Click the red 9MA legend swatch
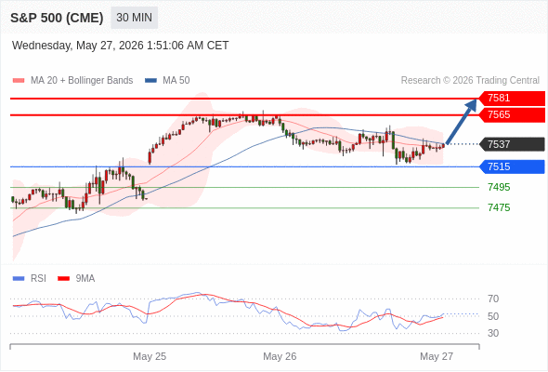548x372 pixels. click(x=63, y=279)
